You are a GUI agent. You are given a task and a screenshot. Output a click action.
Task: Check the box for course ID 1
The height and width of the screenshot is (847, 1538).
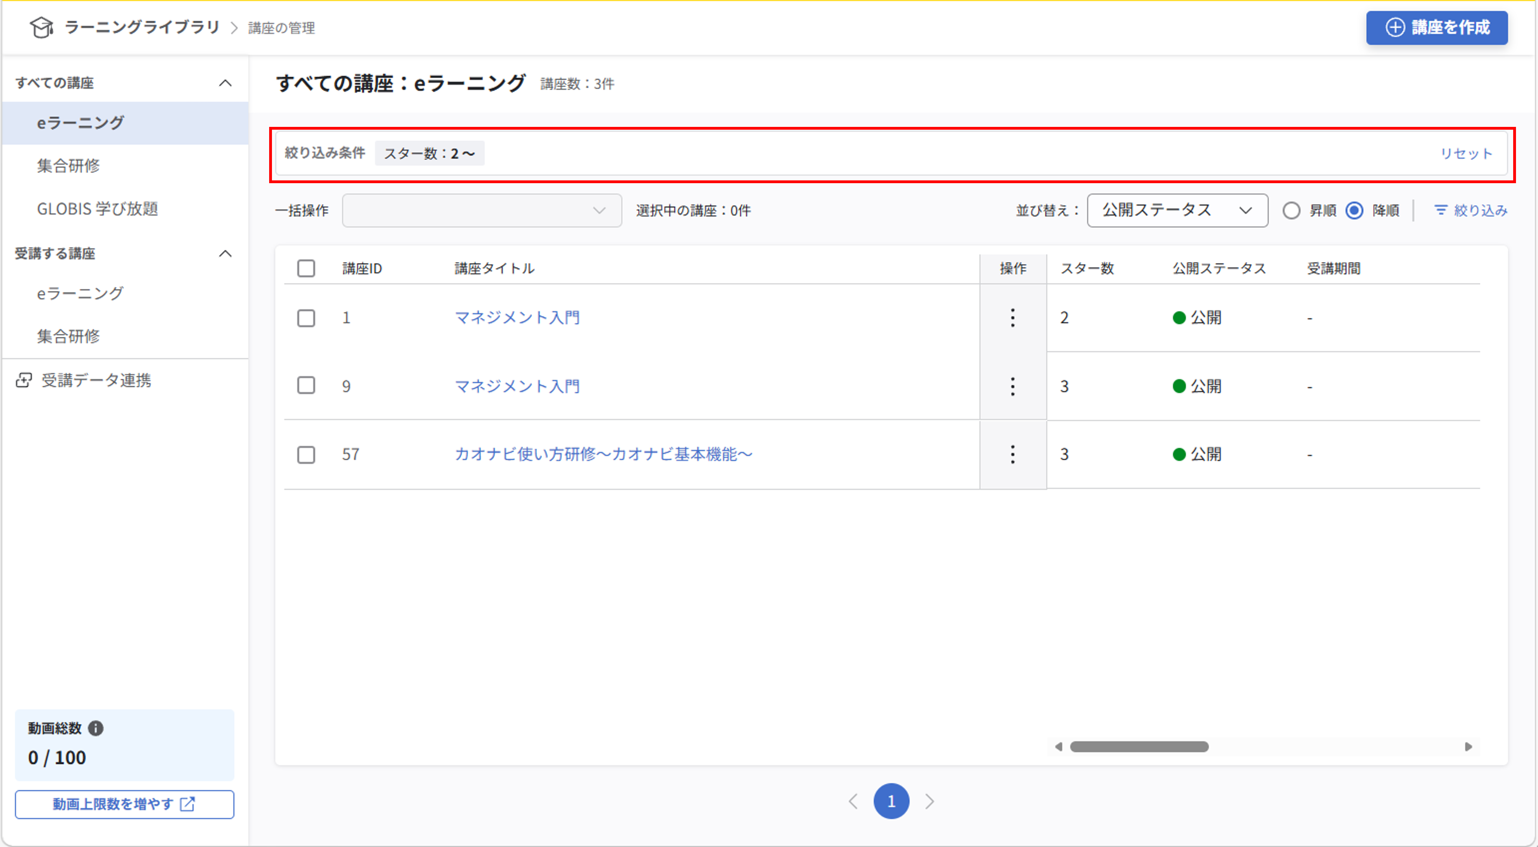coord(306,317)
